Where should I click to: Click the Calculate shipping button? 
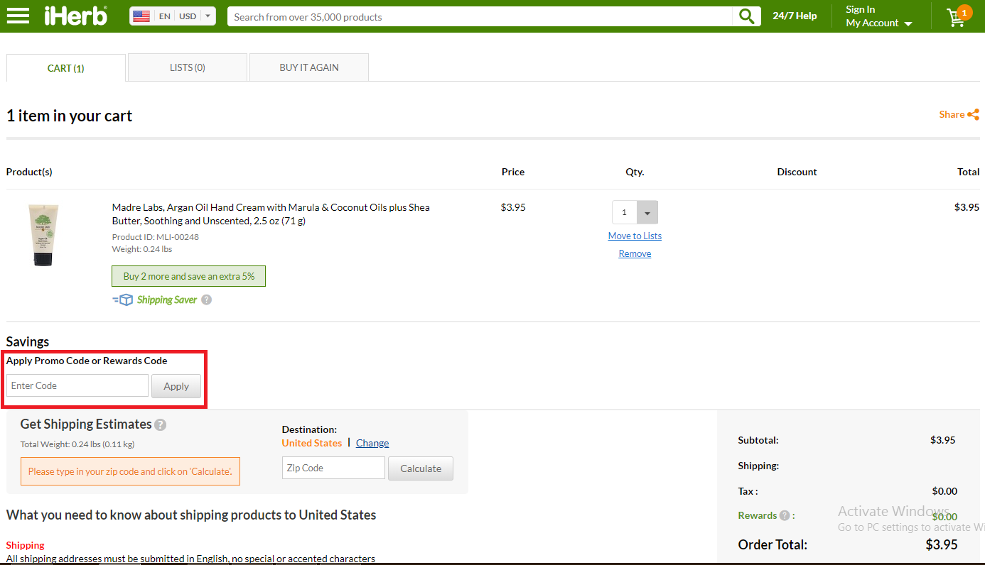[x=421, y=468]
